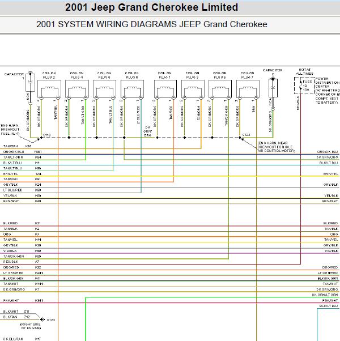Click the vertical 'TAN/PNK' wire label
Viewport: 340px width, 341px height.
pyautogui.click(x=56, y=112)
